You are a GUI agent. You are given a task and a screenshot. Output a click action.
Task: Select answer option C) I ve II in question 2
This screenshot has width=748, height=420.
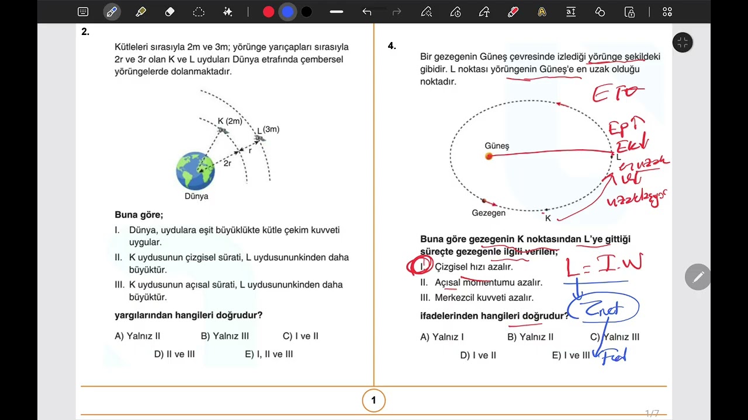(x=300, y=336)
